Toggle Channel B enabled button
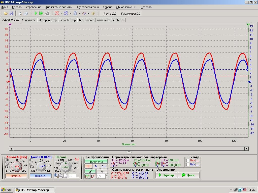258x193 pixels. (x=41, y=176)
